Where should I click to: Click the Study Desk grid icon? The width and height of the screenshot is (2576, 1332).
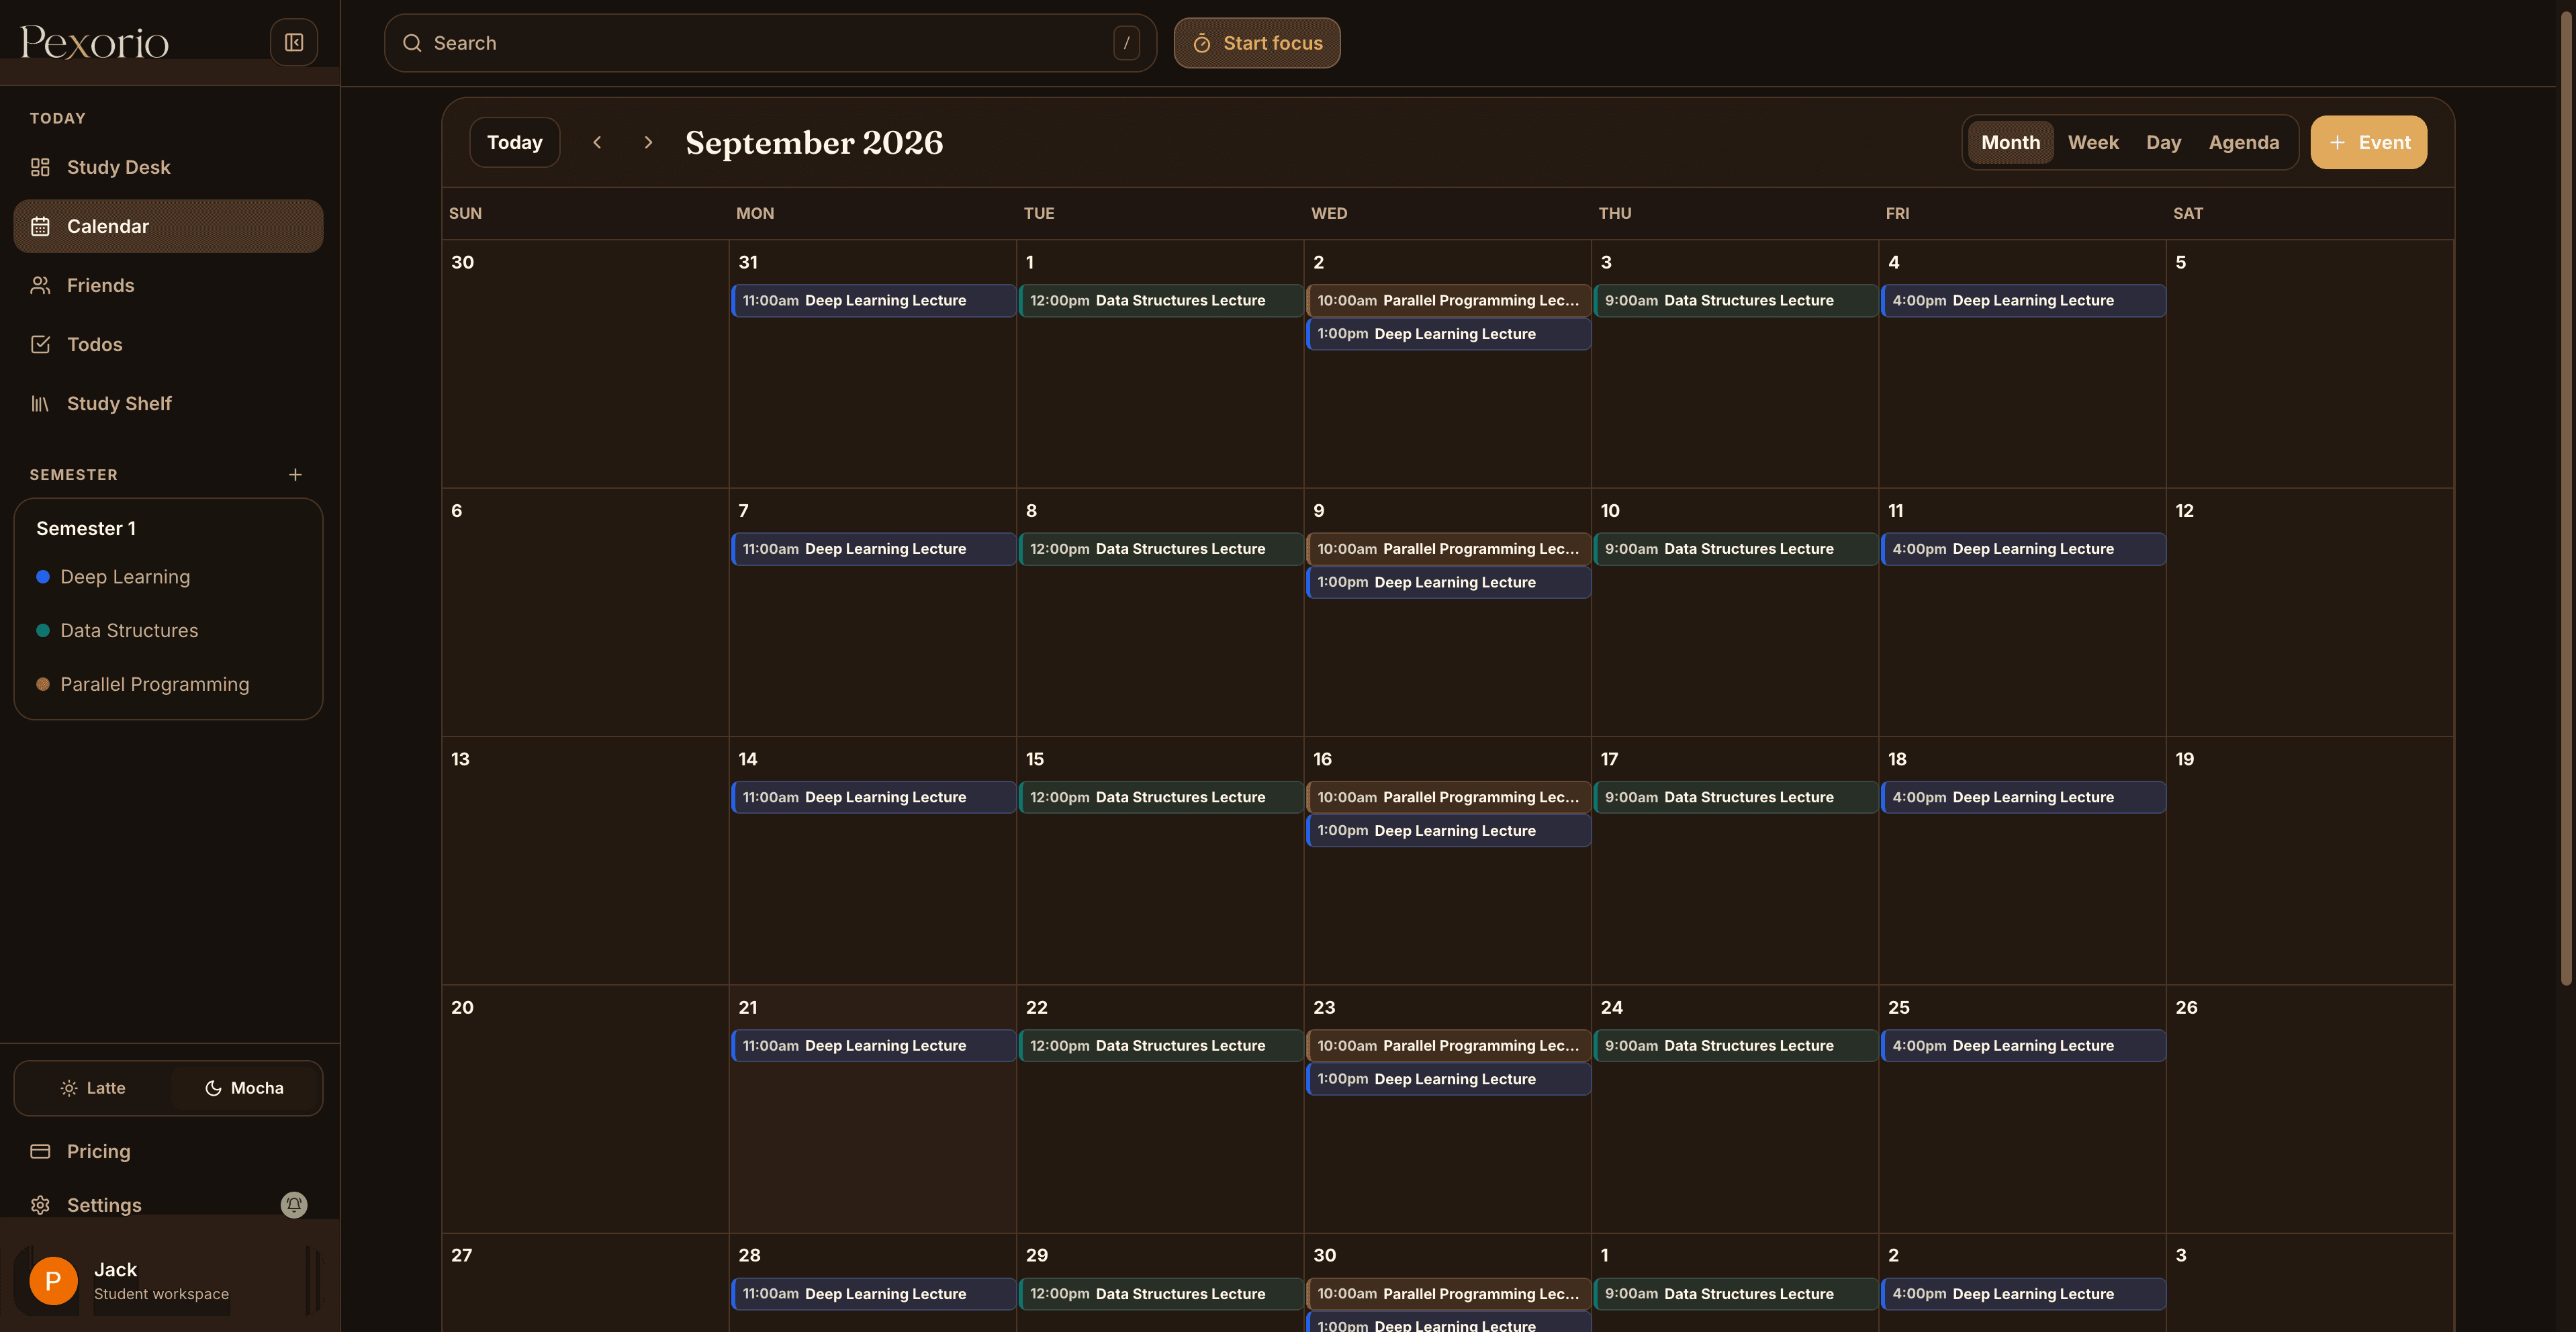point(40,167)
